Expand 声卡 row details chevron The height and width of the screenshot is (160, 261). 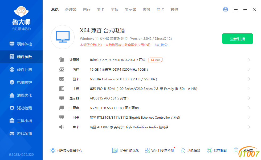coord(249,127)
